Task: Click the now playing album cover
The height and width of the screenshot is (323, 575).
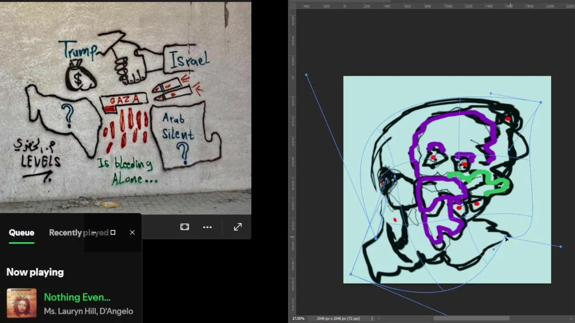Action: (x=22, y=303)
